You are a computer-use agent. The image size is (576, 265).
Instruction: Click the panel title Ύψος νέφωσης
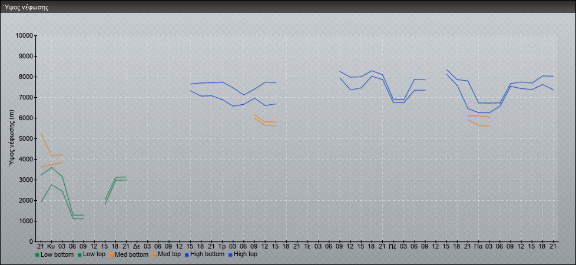point(26,7)
